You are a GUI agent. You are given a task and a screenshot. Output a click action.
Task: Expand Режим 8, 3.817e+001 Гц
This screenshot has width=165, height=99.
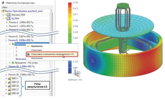[x=6, y=37]
